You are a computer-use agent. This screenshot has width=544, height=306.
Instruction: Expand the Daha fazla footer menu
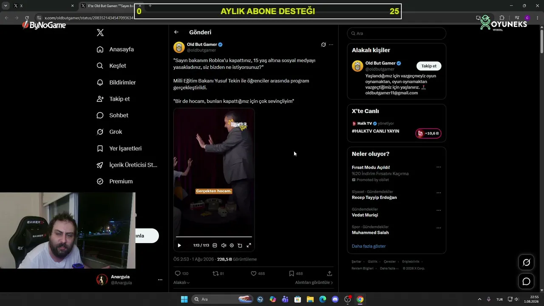click(x=389, y=269)
